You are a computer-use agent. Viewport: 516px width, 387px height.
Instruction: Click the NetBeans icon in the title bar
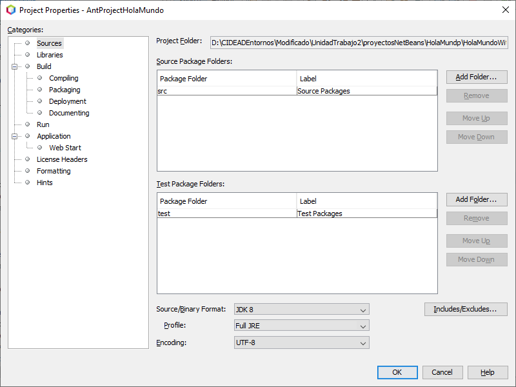coord(10,10)
